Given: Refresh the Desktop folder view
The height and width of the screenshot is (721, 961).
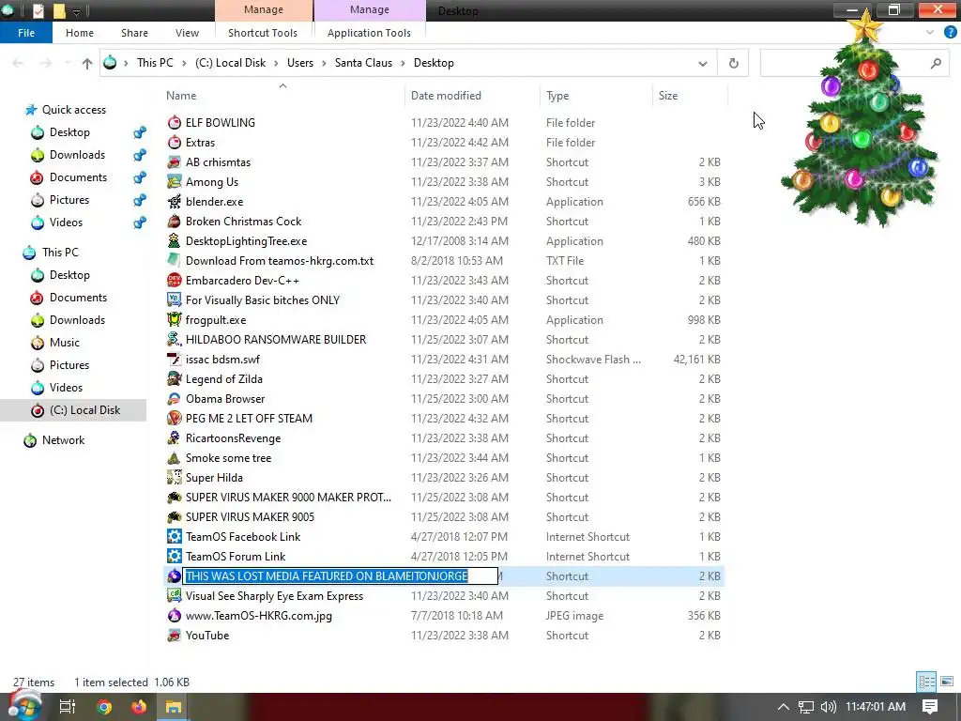Looking at the screenshot, I should (x=733, y=63).
